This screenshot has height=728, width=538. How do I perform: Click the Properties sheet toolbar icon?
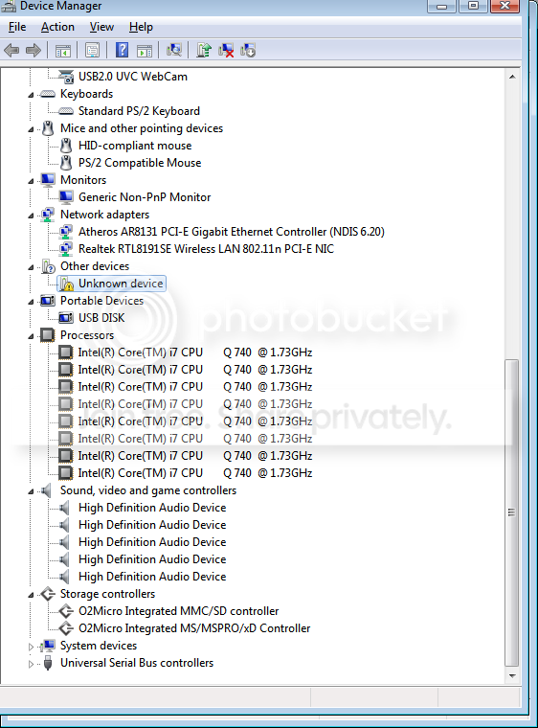[92, 50]
